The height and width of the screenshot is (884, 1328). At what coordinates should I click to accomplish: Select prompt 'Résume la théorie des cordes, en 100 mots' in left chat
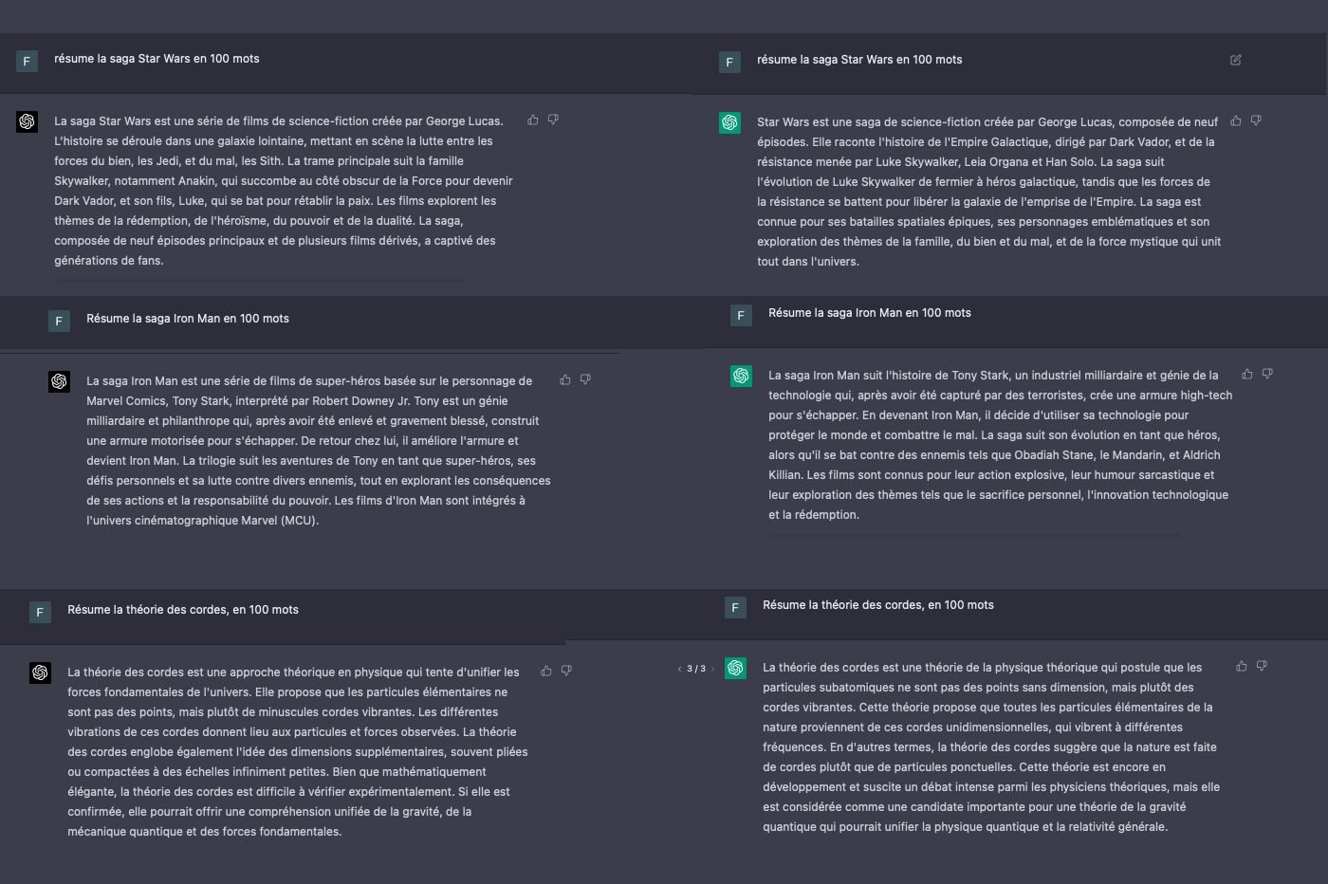tap(183, 610)
